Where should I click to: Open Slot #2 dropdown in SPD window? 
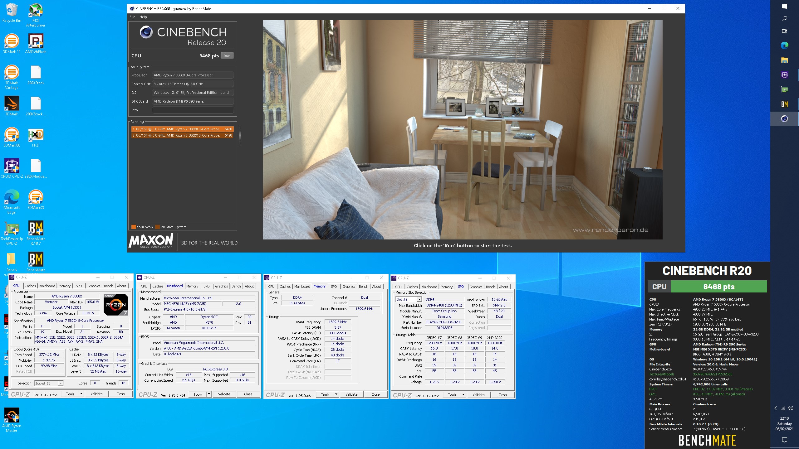409,299
